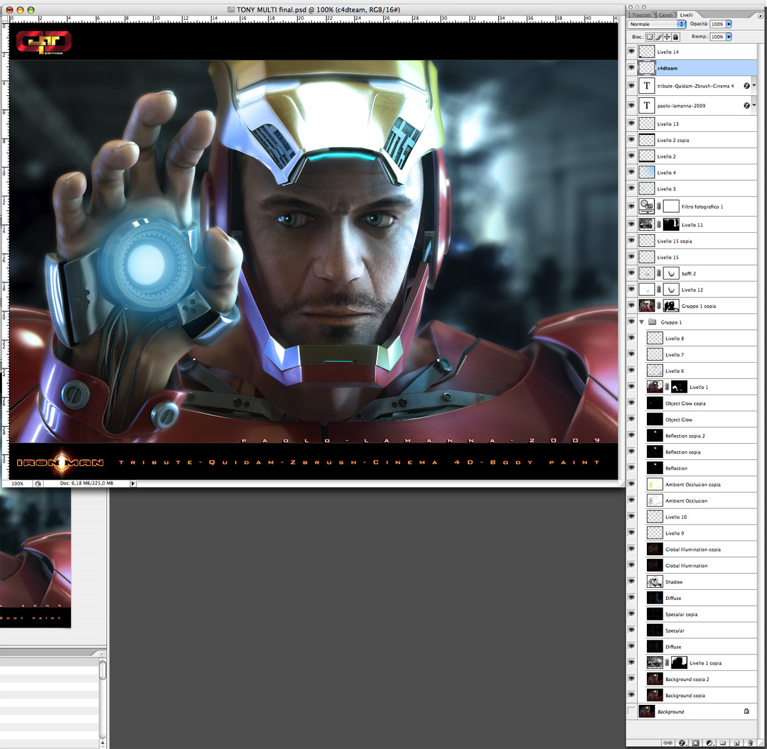Click the T thumbnail of tribute-Quidam text layer
767x749 pixels.
point(646,86)
